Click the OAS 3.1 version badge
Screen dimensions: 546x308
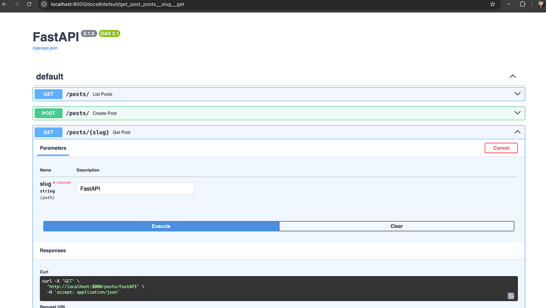109,33
